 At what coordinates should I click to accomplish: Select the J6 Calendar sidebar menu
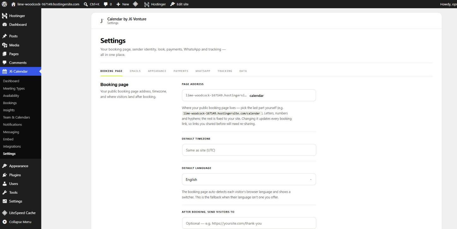click(x=21, y=72)
